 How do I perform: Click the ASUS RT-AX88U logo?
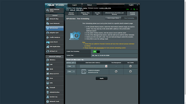[x=56, y=5]
